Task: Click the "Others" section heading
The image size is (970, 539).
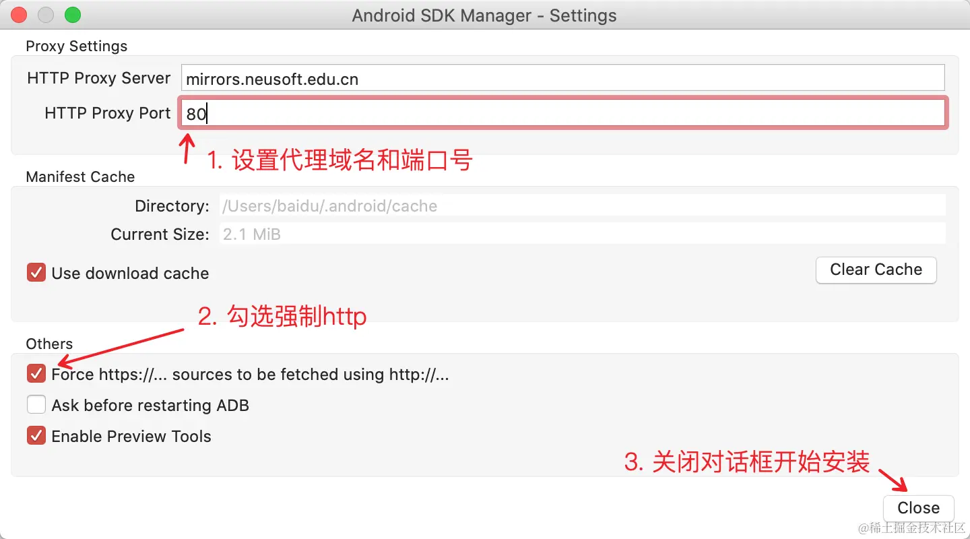Action: point(49,344)
